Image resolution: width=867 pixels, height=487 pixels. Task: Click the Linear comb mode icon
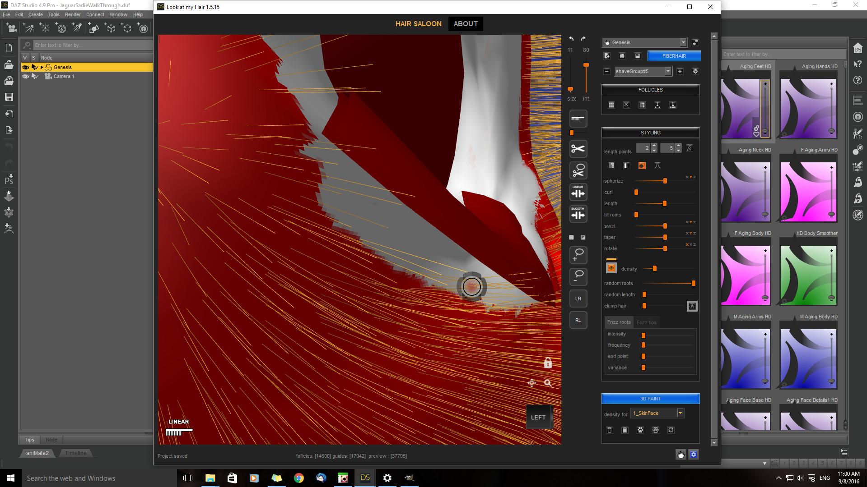click(x=578, y=193)
